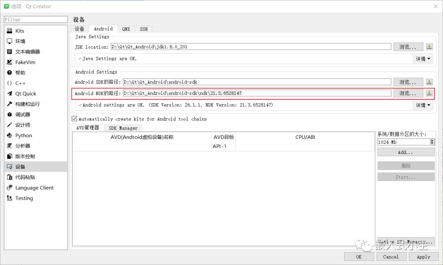
Task: Open the Qt Quick paper plane icon
Action: coord(9,93)
